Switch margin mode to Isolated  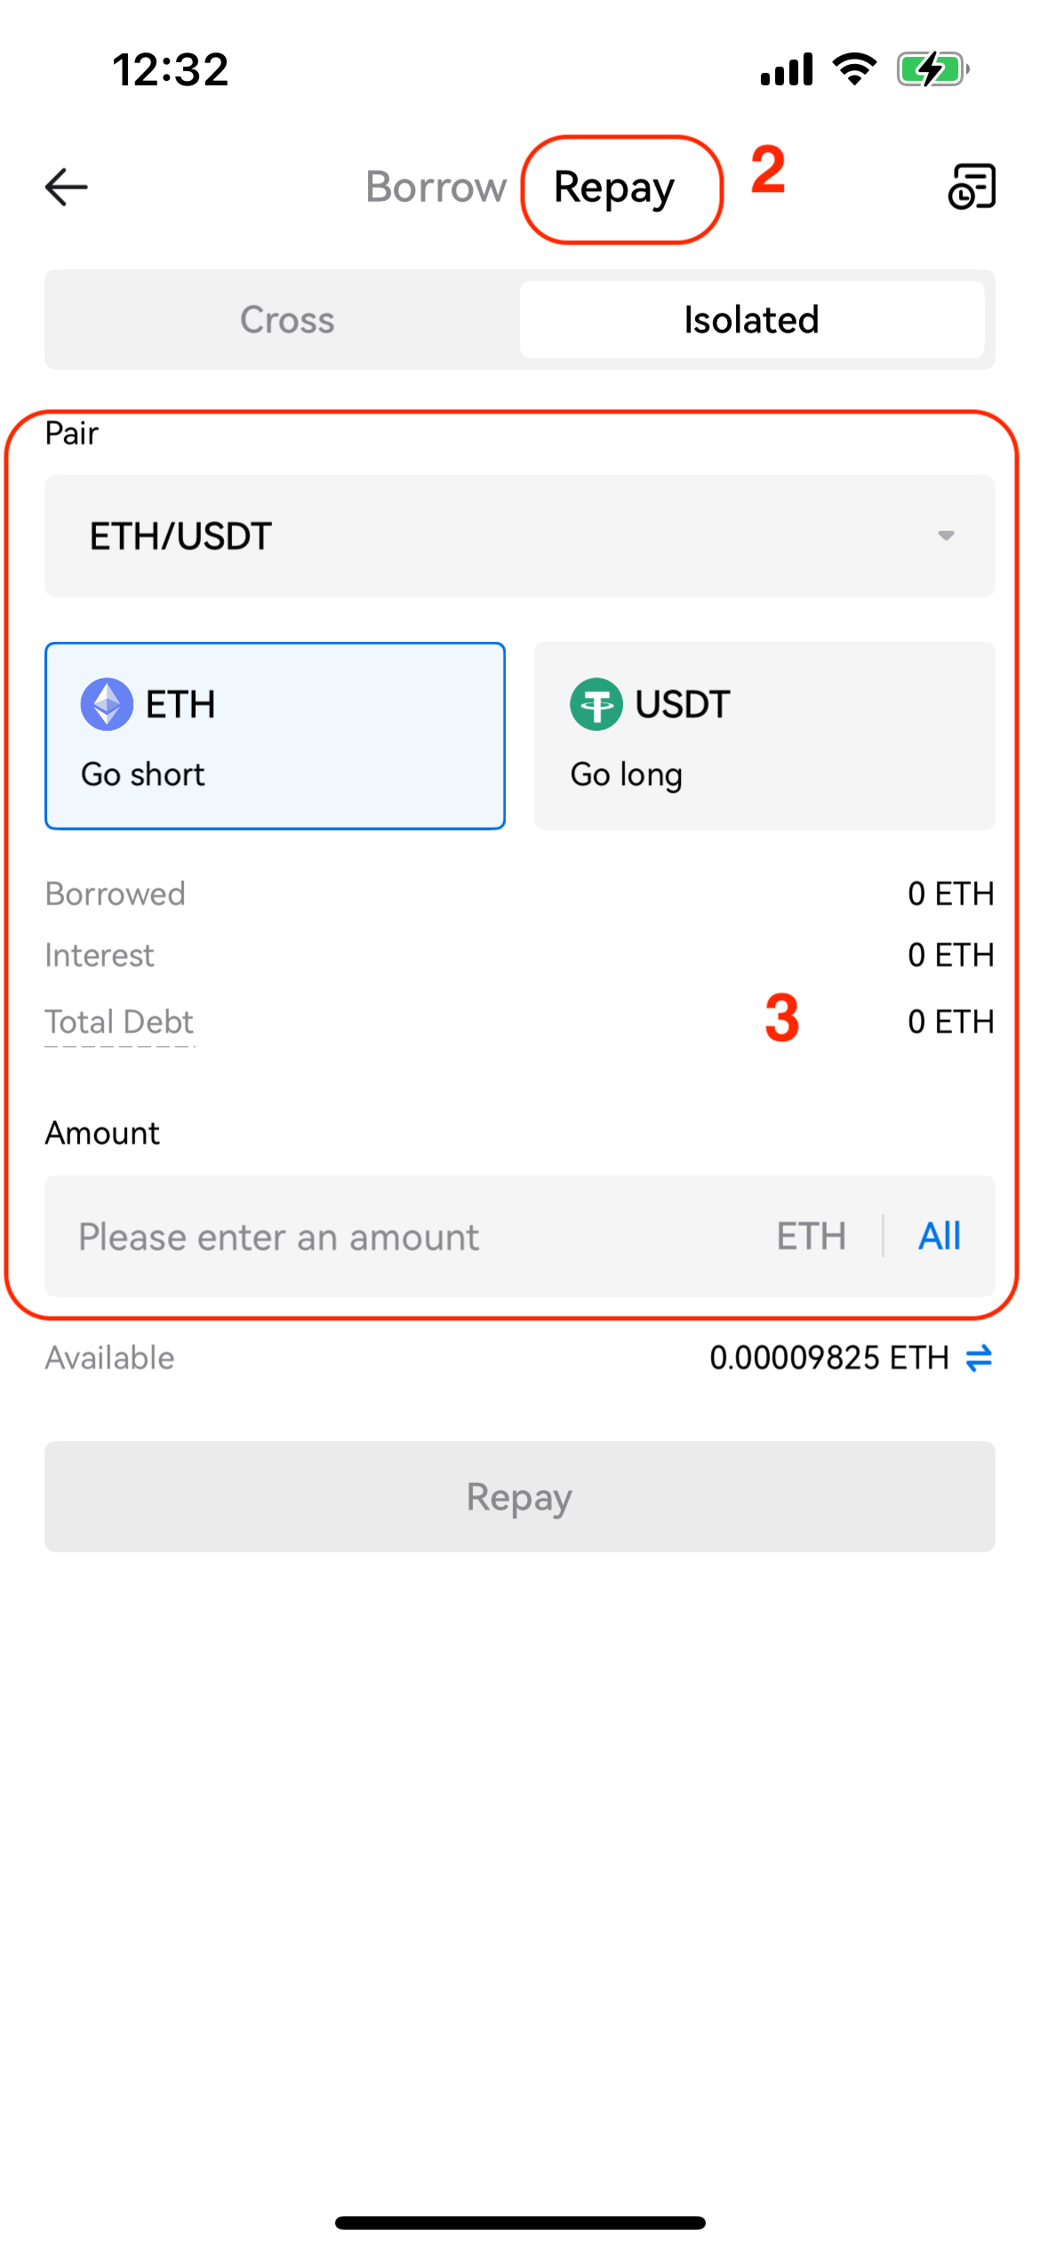[751, 320]
